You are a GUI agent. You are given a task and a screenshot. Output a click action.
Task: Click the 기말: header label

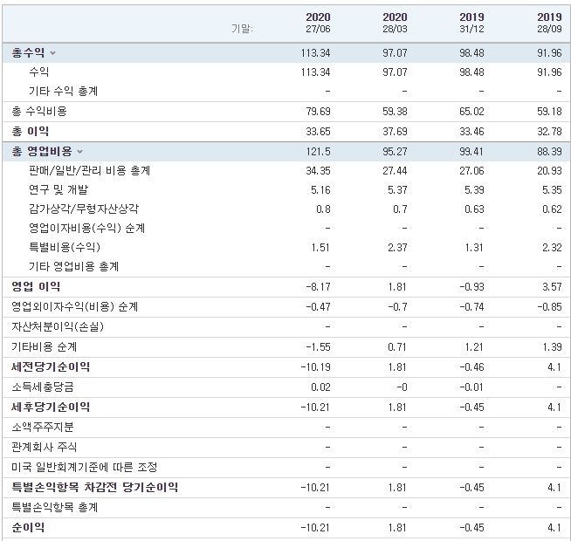point(242,29)
